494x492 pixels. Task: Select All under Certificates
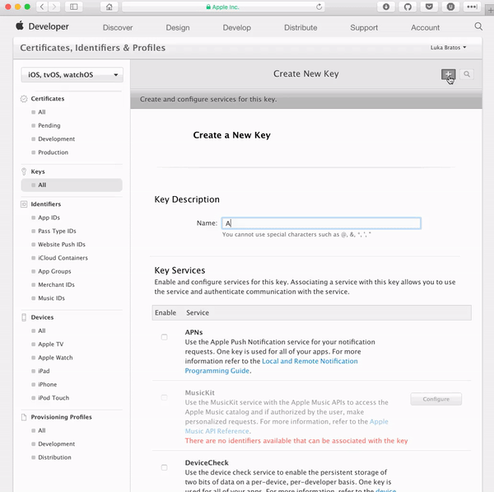[x=42, y=112]
